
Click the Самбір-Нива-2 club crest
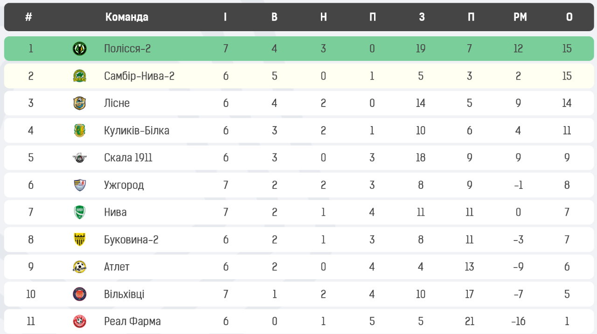pyautogui.click(x=80, y=76)
